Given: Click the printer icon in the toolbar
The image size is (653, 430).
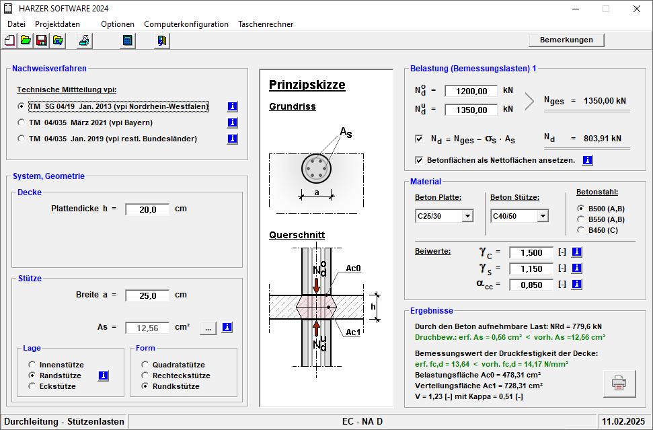Looking at the screenshot, I should [x=84, y=40].
